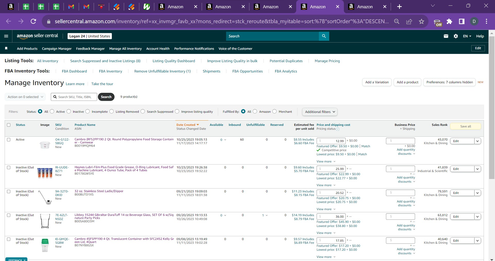Open the Action on 0 selected dropdown

(x=25, y=97)
